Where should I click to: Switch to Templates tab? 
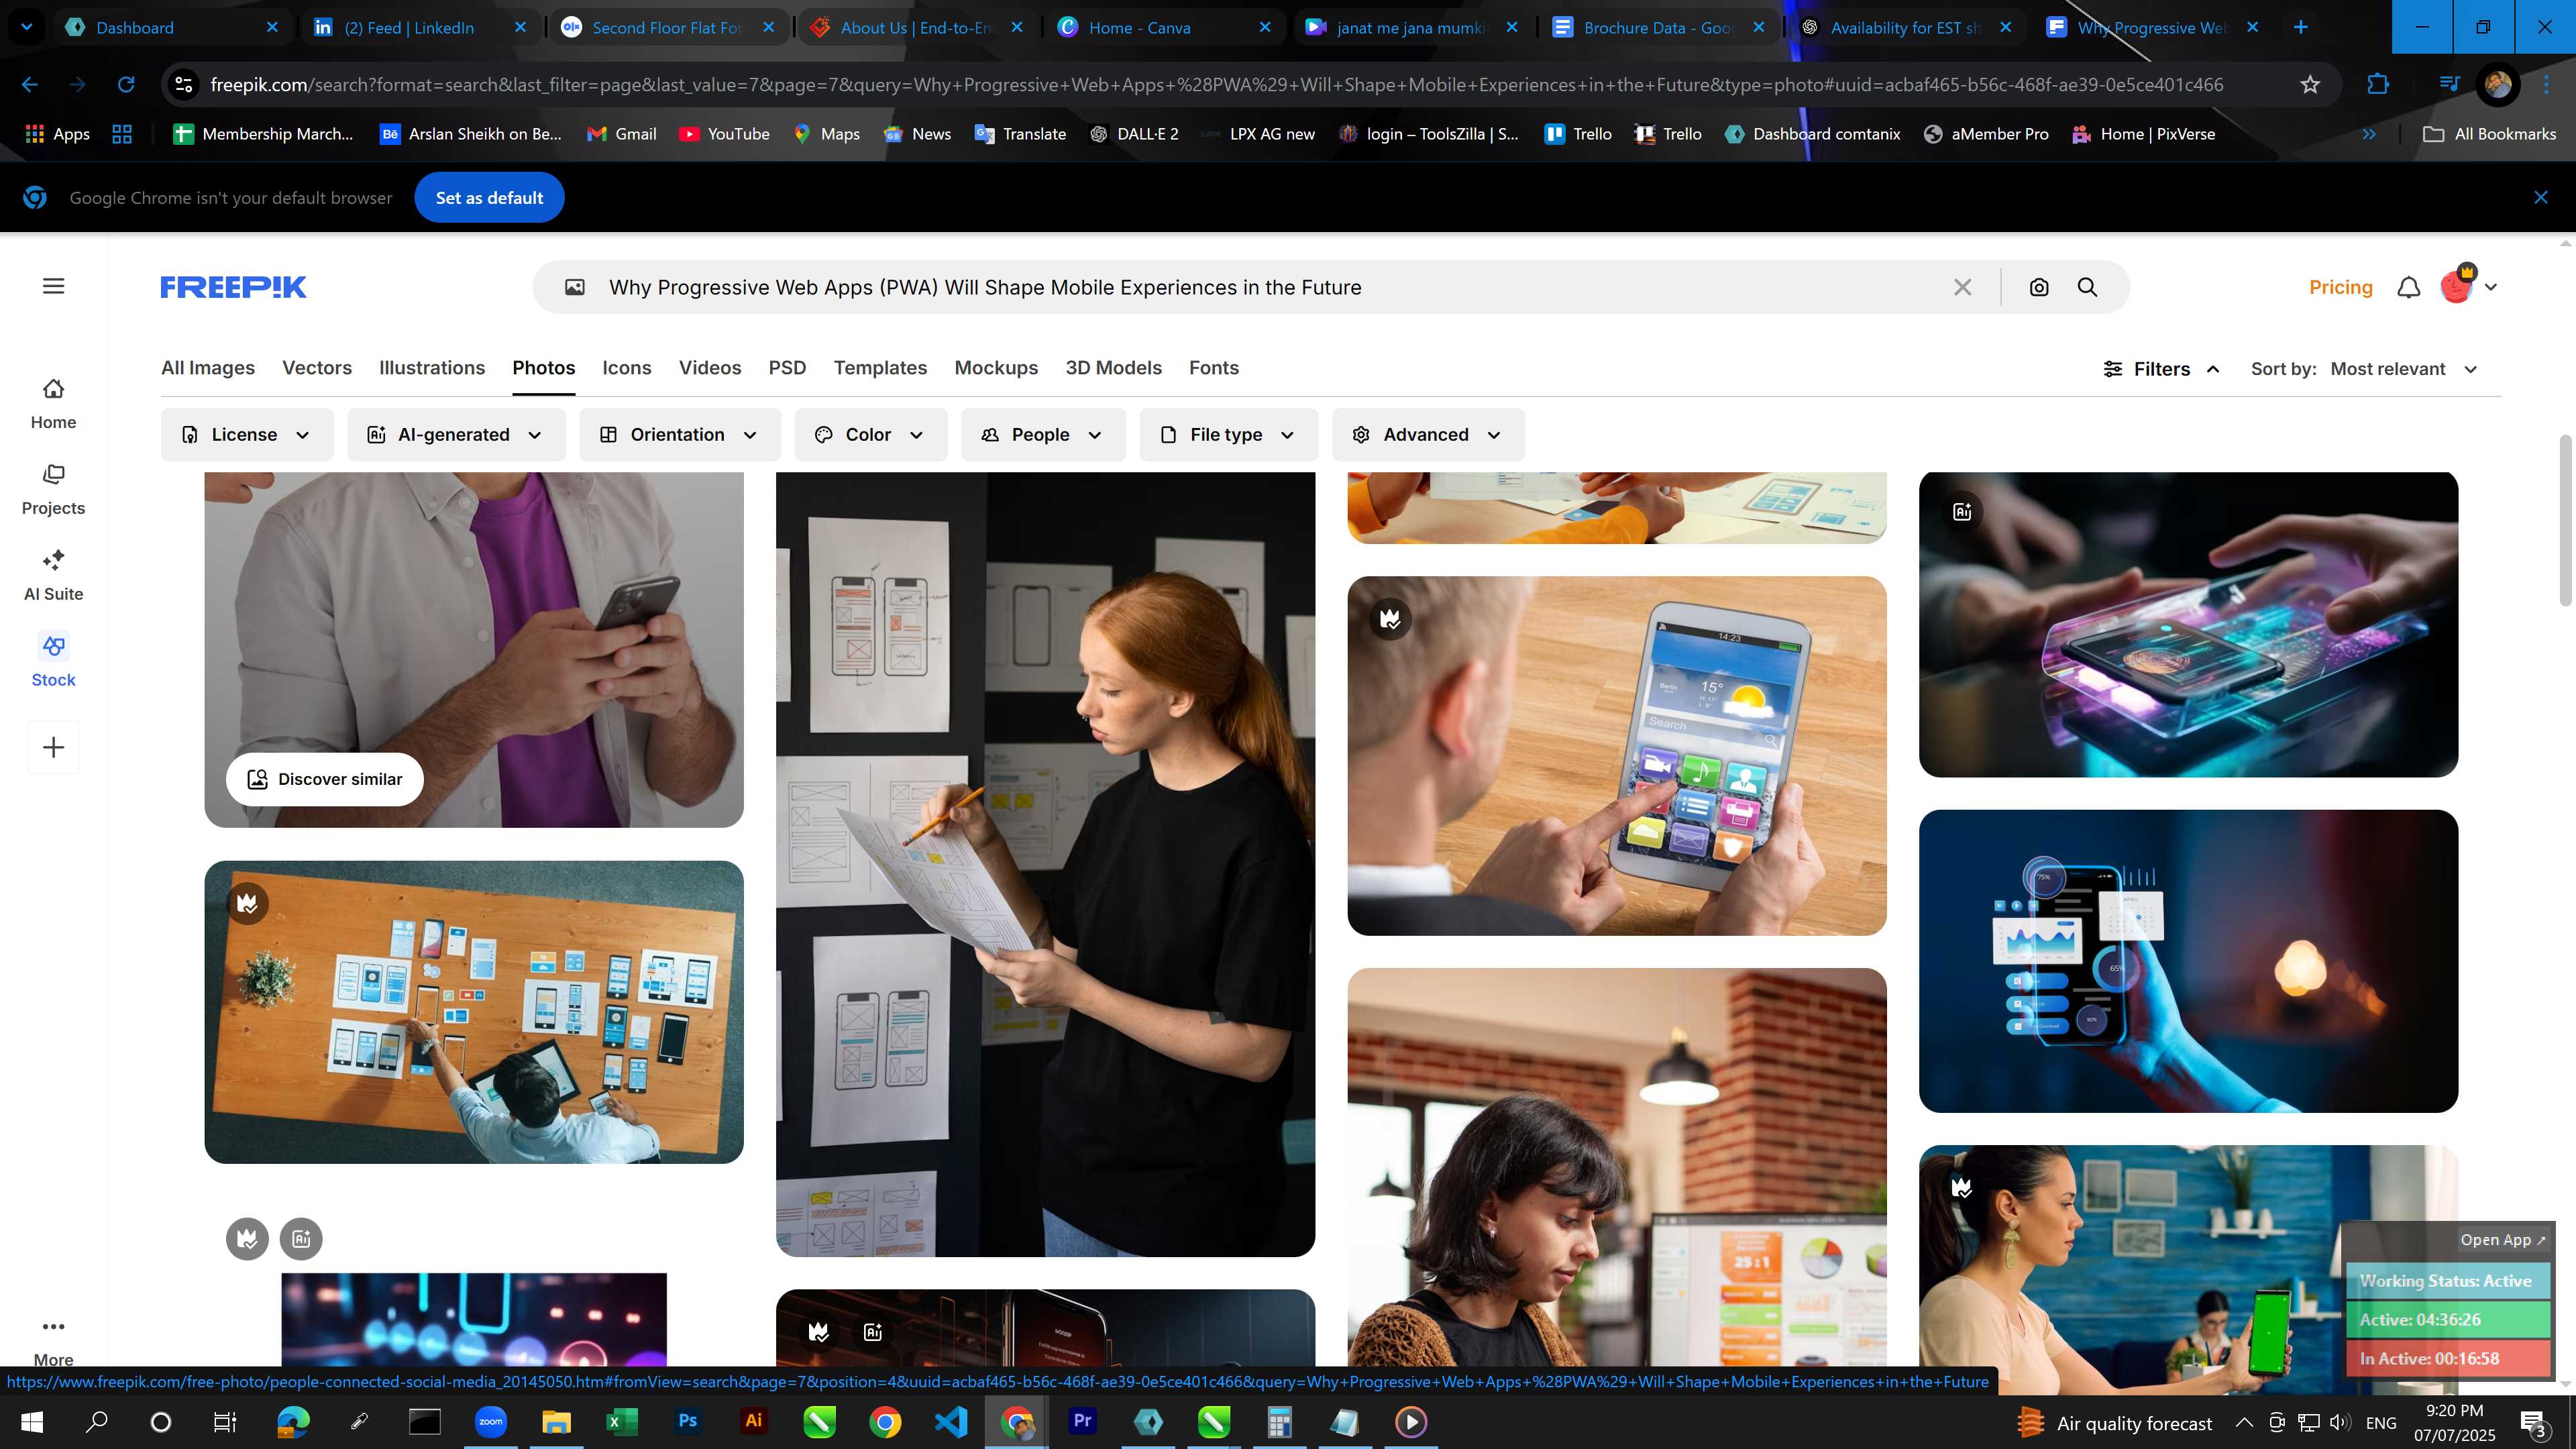[x=880, y=368]
